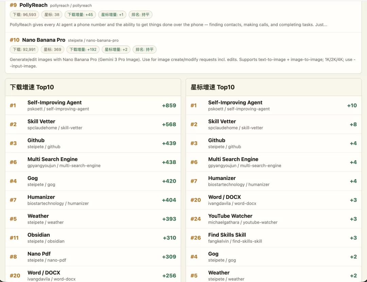Click the PollyReach description text
The image size is (367, 282).
click(169, 25)
